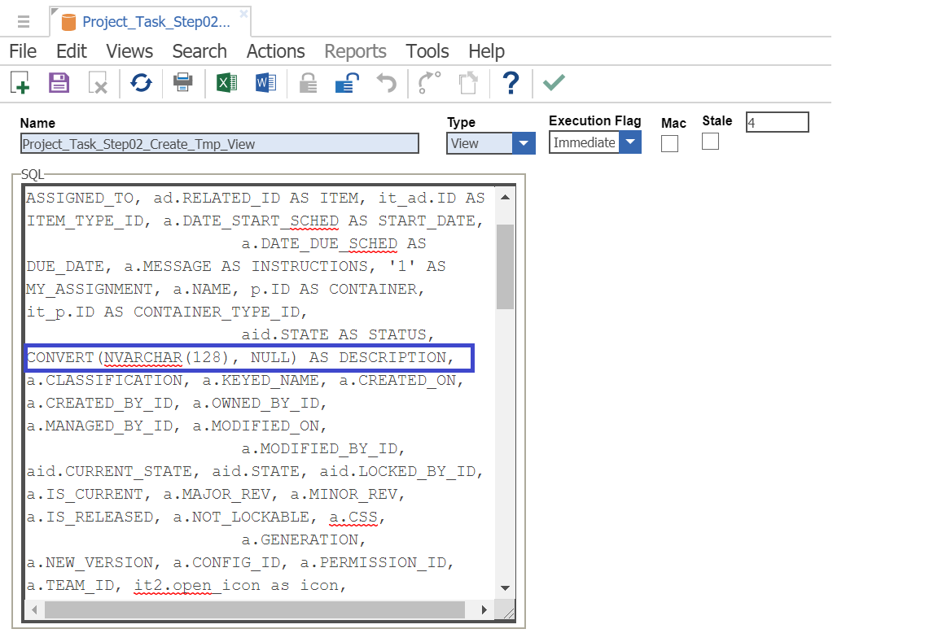Open the Tools menu

tap(427, 51)
